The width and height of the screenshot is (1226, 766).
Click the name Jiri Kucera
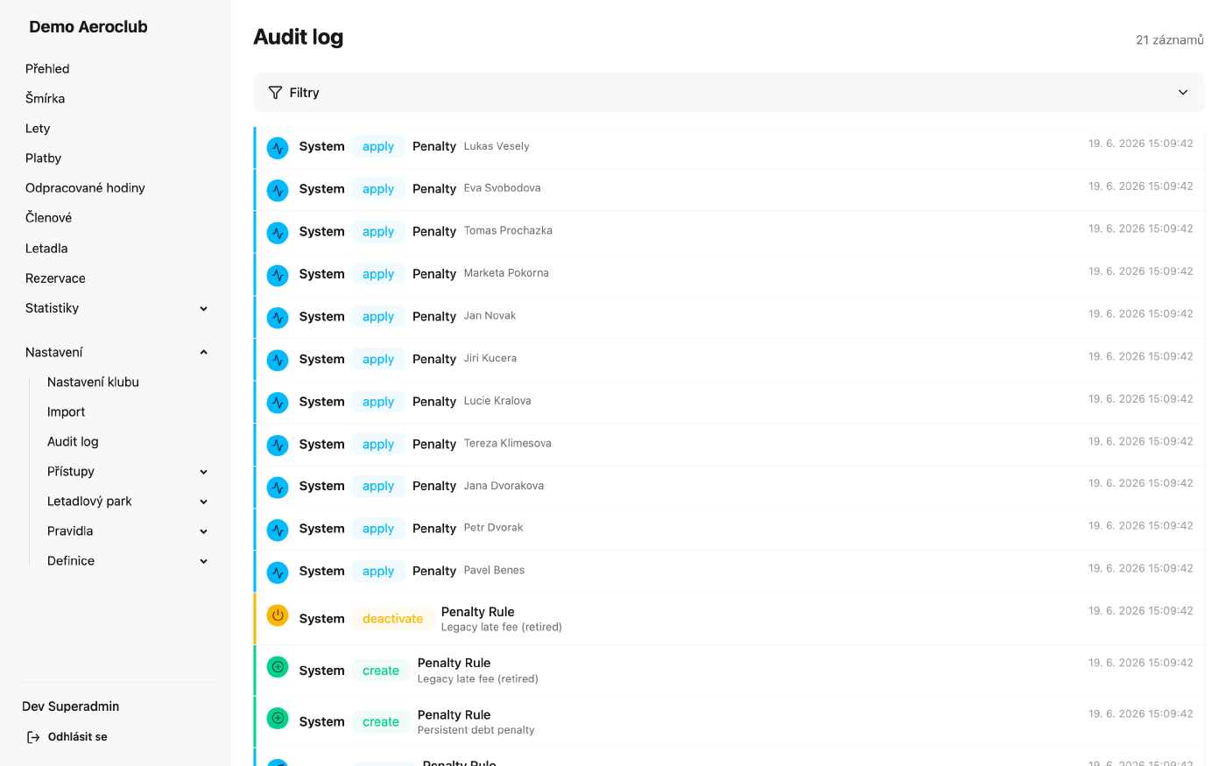(490, 358)
